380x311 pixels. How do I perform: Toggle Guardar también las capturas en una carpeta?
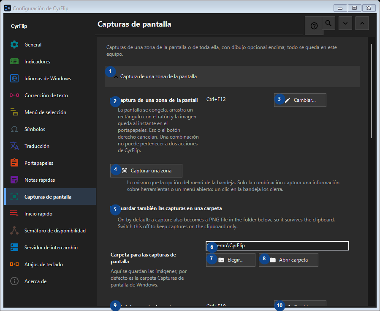[166, 208]
